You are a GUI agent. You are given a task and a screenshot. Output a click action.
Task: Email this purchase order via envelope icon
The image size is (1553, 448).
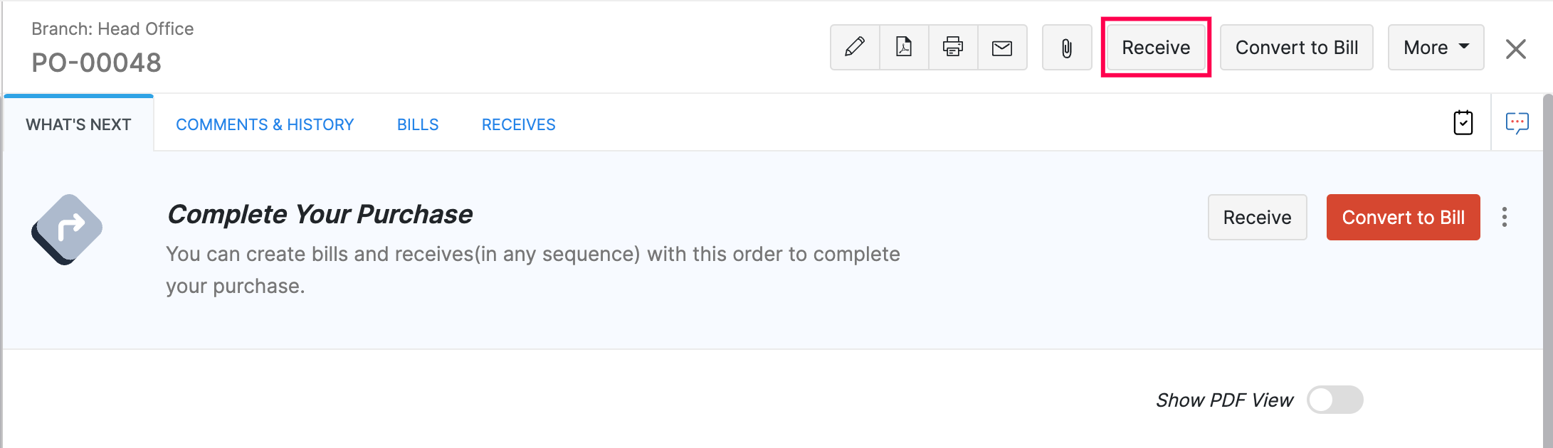pyautogui.click(x=1002, y=48)
